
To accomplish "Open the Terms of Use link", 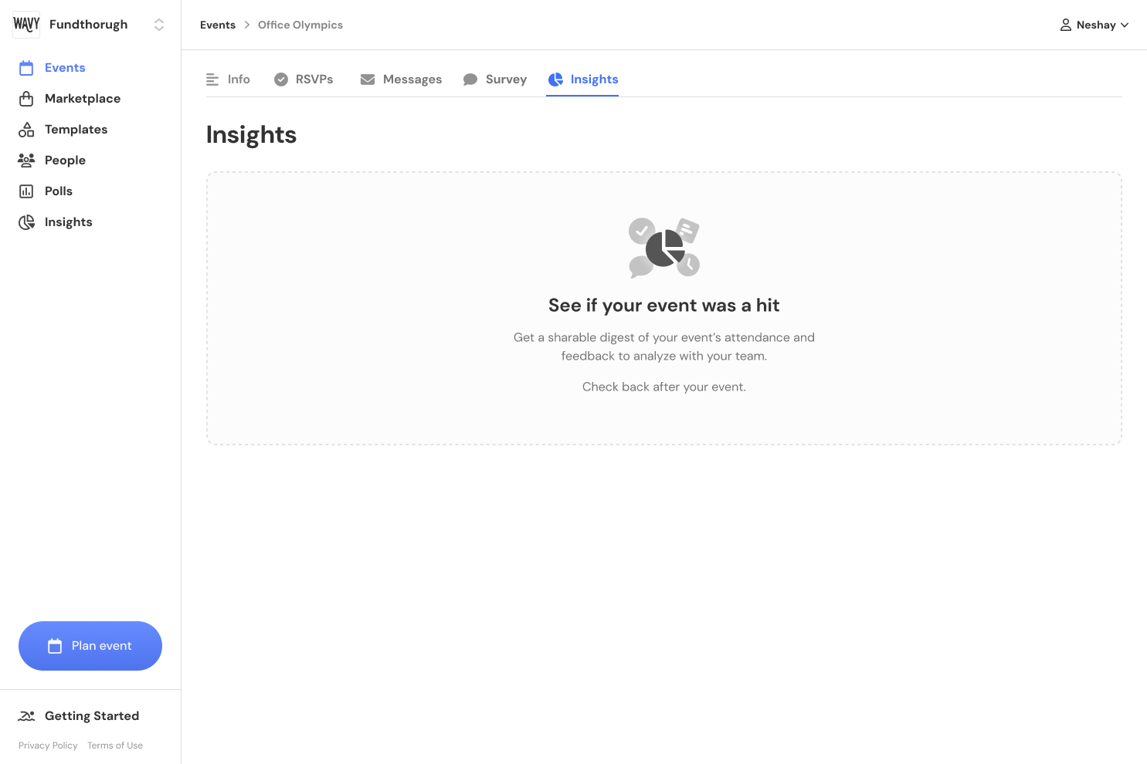I will [x=115, y=745].
